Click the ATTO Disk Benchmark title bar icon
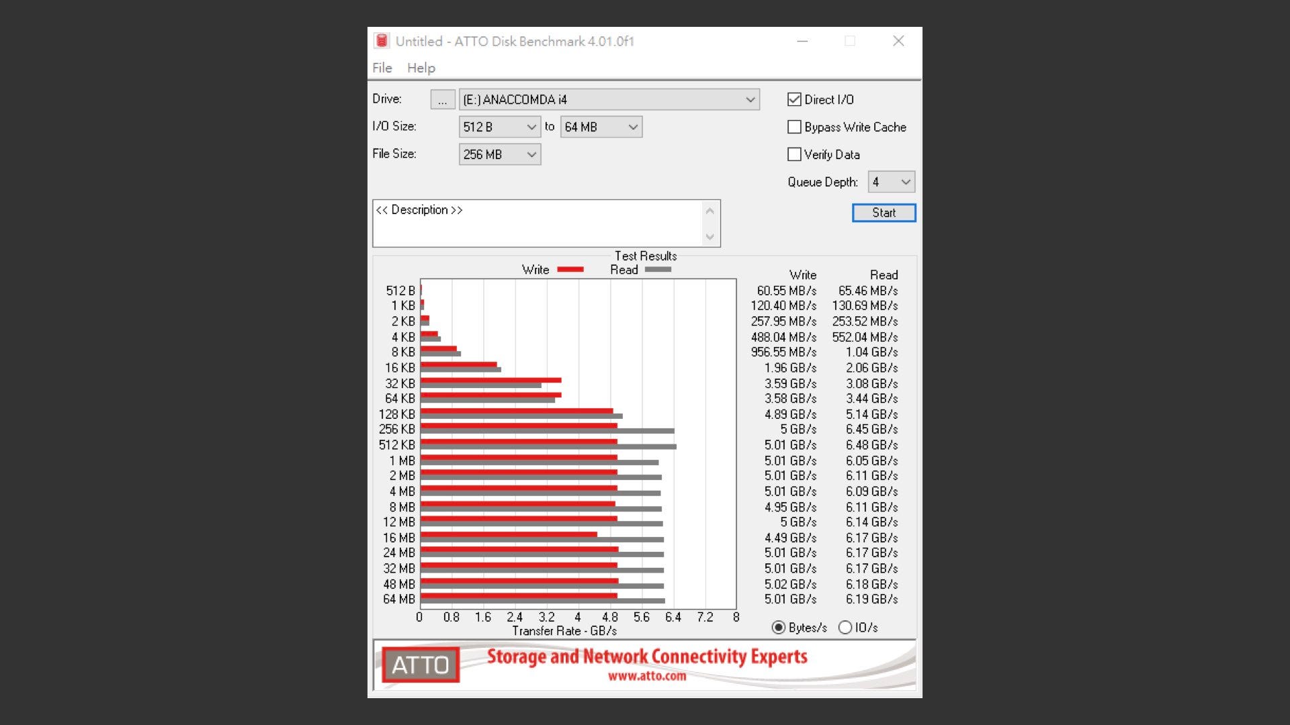This screenshot has width=1290, height=725. pos(382,41)
